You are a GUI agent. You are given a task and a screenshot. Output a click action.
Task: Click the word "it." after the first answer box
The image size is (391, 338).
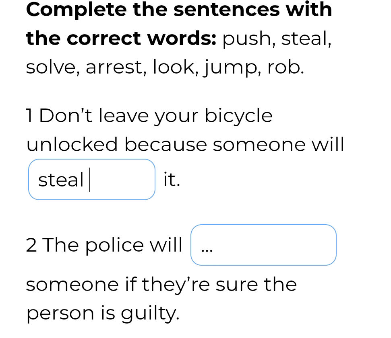[171, 180]
